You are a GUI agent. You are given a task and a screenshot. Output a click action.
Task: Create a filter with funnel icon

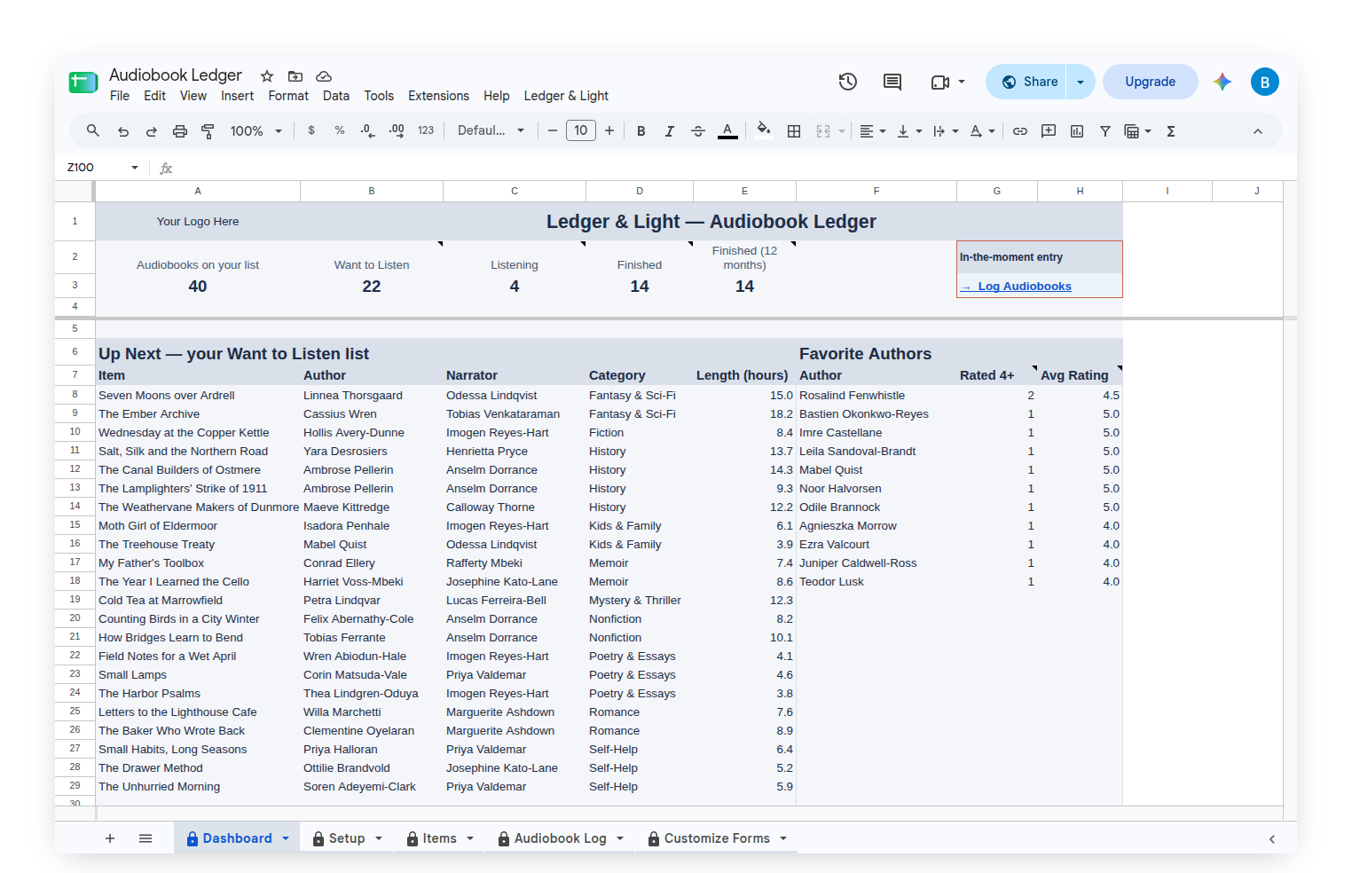1105,131
